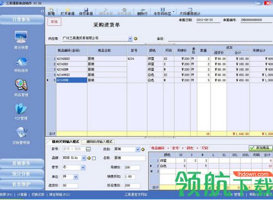The image size is (273, 200).
Task: Open the dropdown arrow beside 条形码标签
Action: point(174,11)
